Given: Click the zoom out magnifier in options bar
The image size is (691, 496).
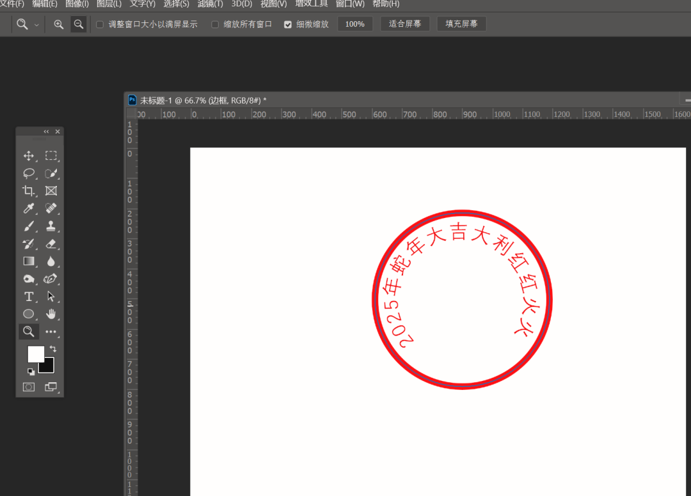Looking at the screenshot, I should coord(79,24).
